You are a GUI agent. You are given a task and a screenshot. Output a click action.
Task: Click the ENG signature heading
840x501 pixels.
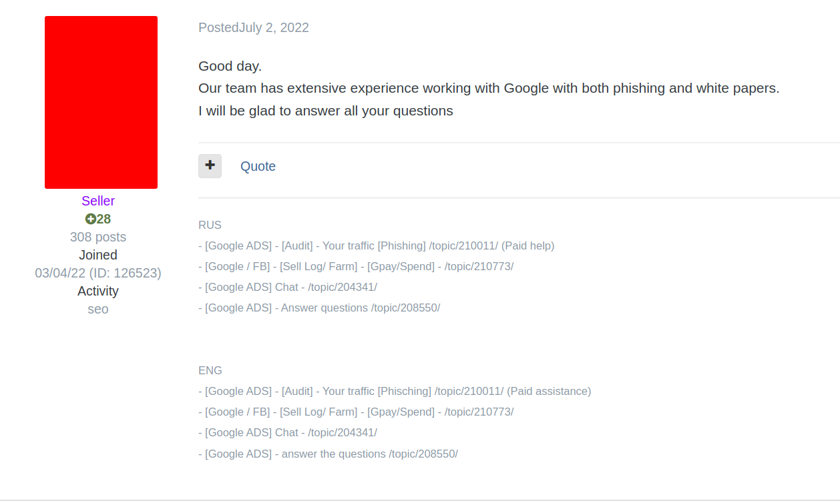(210, 370)
